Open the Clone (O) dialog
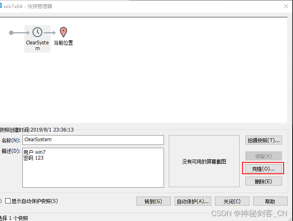The height and width of the screenshot is (221, 293). click(x=263, y=168)
